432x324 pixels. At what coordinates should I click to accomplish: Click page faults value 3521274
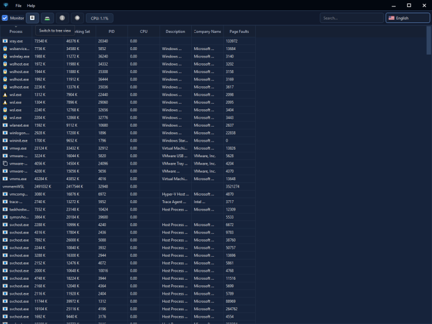(x=233, y=186)
